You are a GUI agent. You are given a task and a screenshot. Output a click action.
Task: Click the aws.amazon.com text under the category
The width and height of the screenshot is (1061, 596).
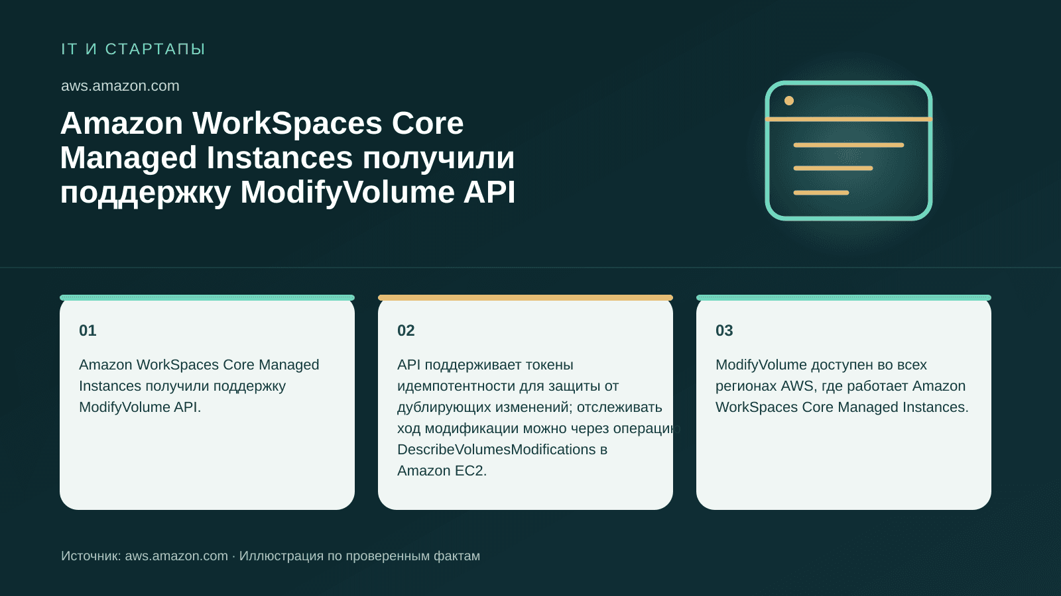coord(120,86)
